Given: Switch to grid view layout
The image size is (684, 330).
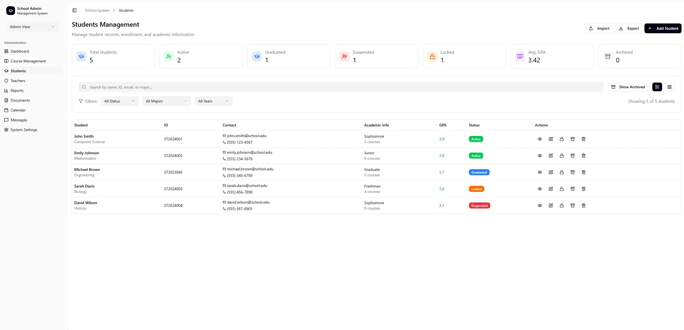Looking at the screenshot, I should 669,87.
